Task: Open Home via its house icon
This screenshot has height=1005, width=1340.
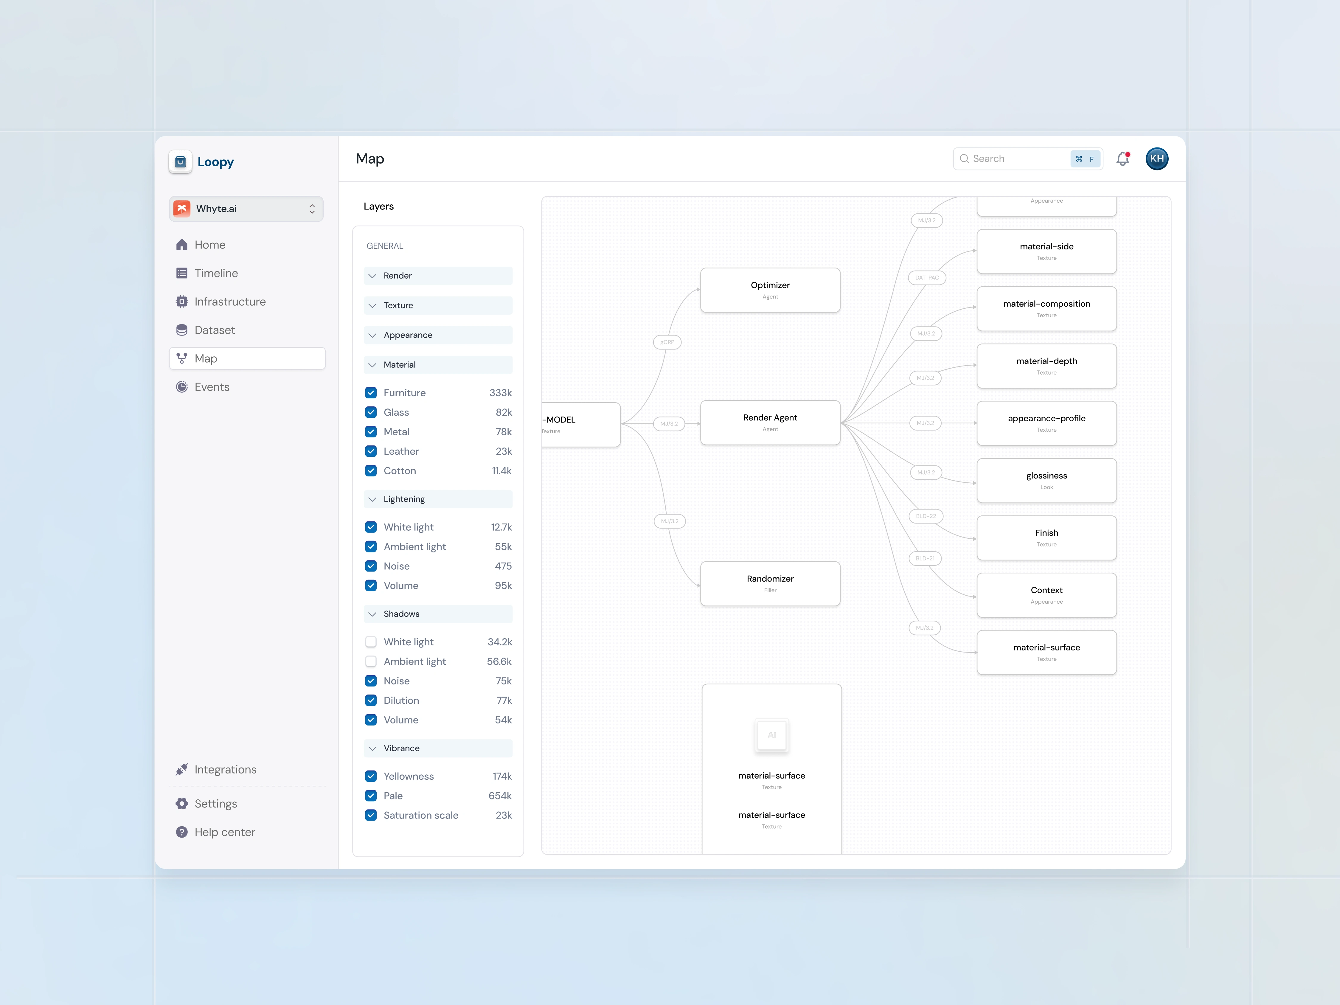Action: [182, 245]
